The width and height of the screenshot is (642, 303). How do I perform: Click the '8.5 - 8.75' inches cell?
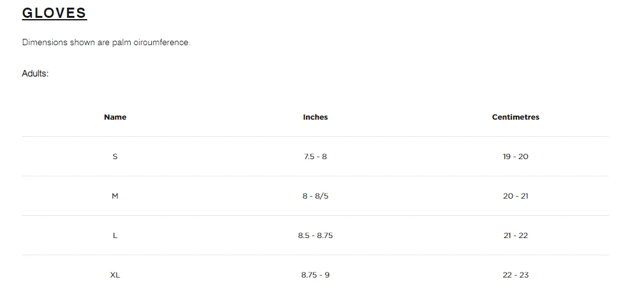(316, 236)
